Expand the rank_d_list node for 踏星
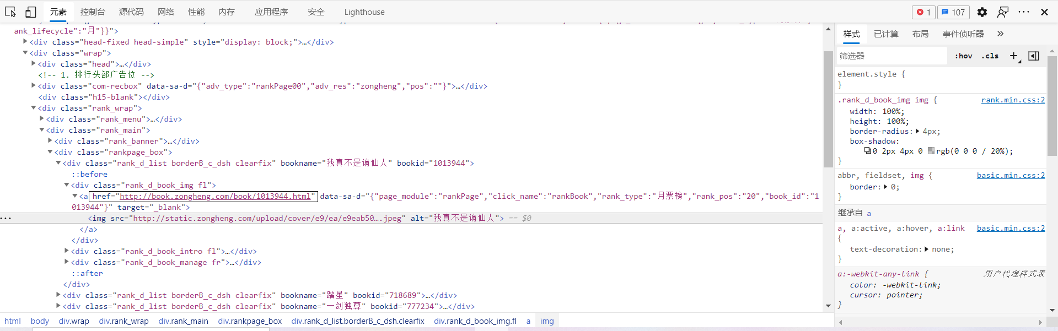Image resolution: width=1058 pixels, height=331 pixels. pos(58,295)
